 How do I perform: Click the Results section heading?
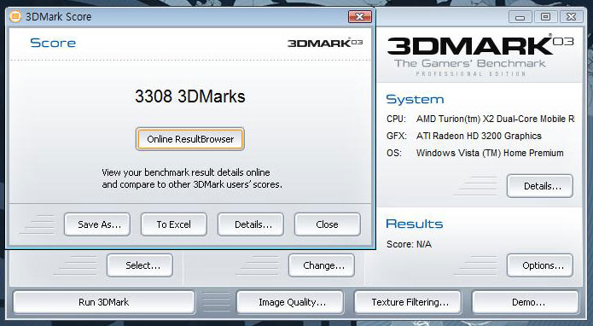point(415,224)
